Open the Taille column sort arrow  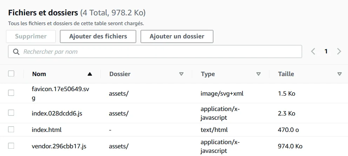click(x=339, y=74)
